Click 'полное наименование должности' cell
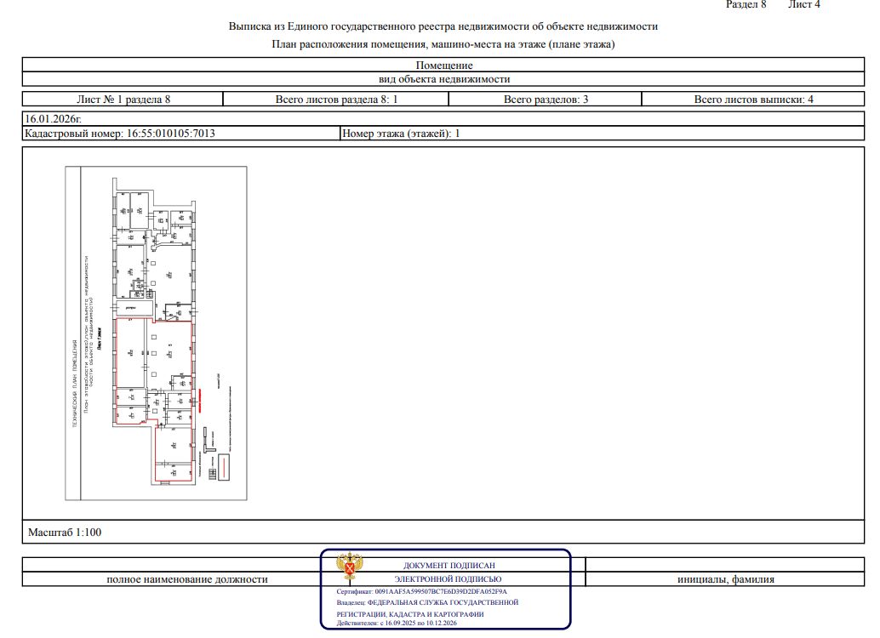 (x=186, y=579)
